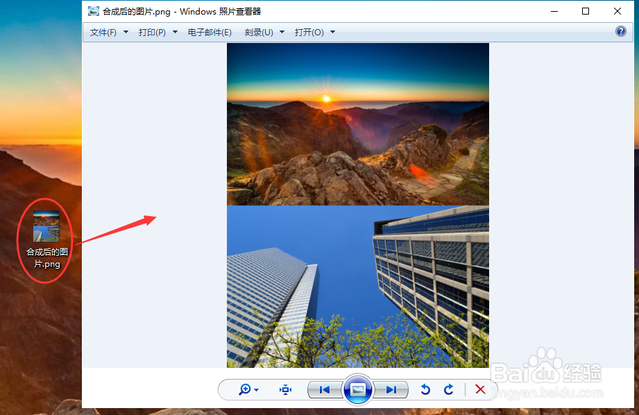Expand the arrow beside 文件(F)
The height and width of the screenshot is (415, 639).
coord(126,32)
